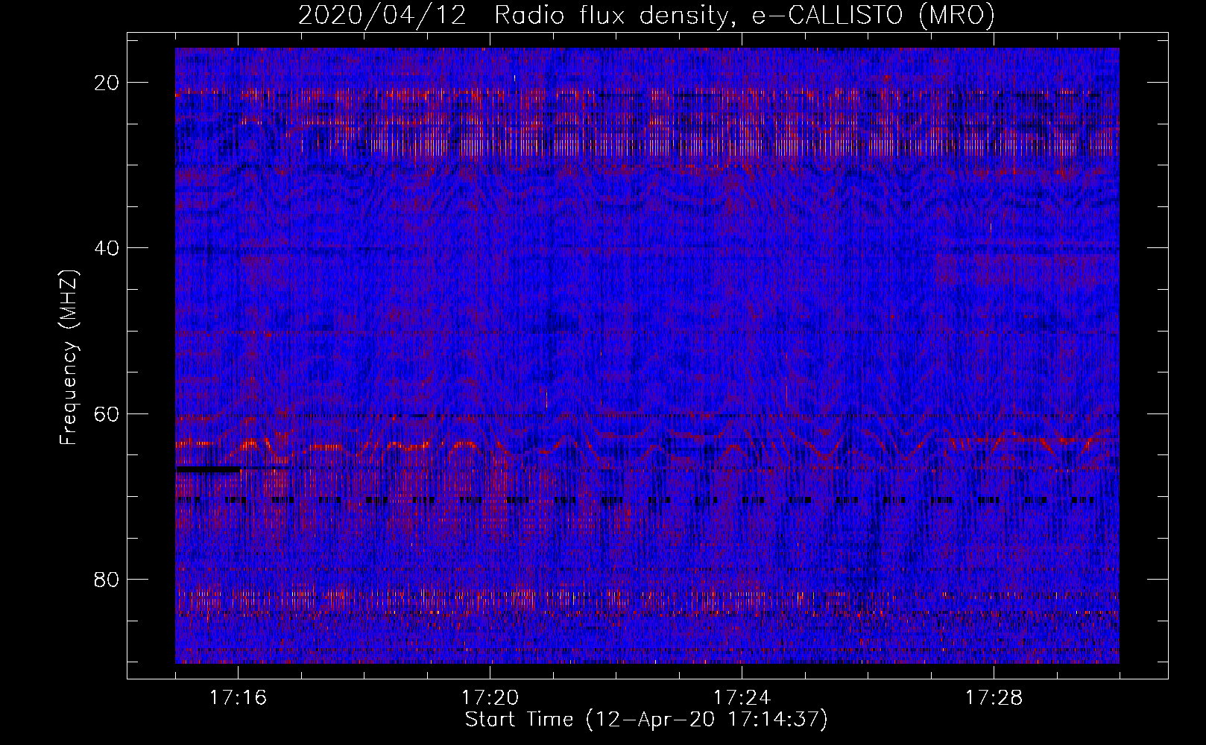Screen dimensions: 1206x745
Task: Click the '17:28' time tick label
Action: coord(994,697)
